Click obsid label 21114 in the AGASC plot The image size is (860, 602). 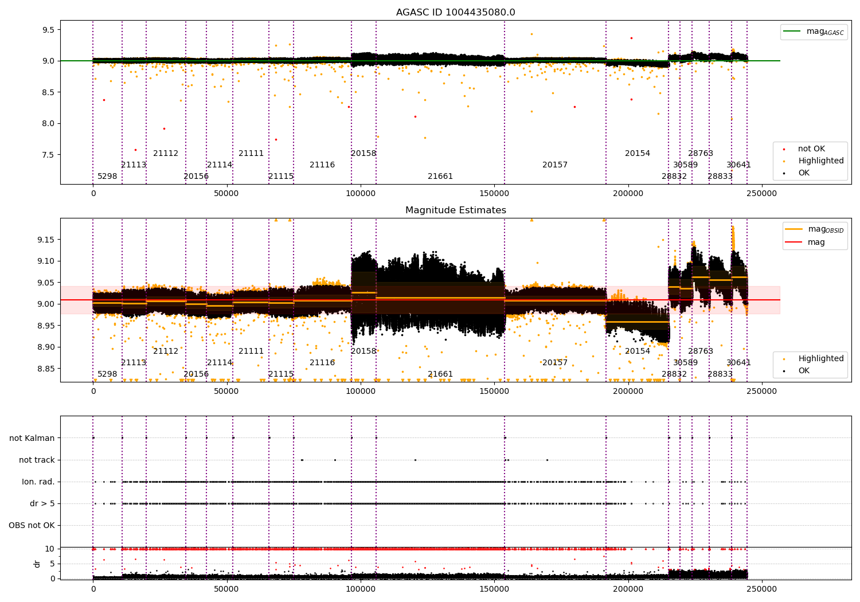coord(220,165)
